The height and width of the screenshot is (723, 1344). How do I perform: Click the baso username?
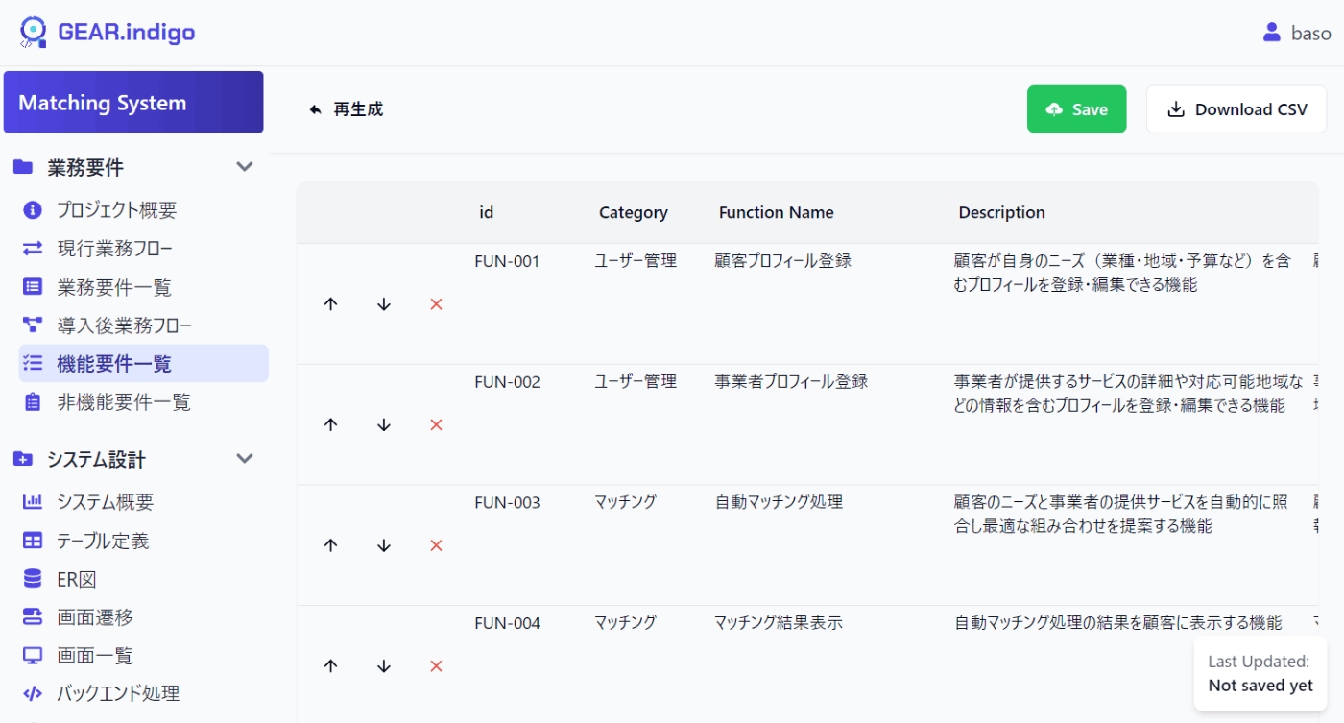click(1311, 33)
